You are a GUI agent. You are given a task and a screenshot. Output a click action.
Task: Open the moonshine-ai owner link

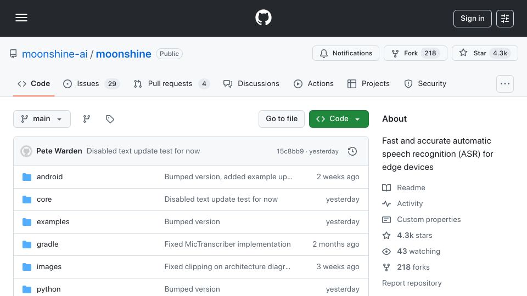[54, 54]
